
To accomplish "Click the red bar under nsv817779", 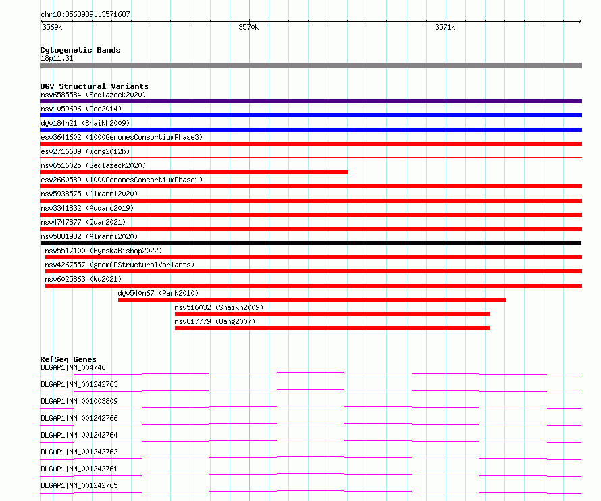I will tap(332, 328).
